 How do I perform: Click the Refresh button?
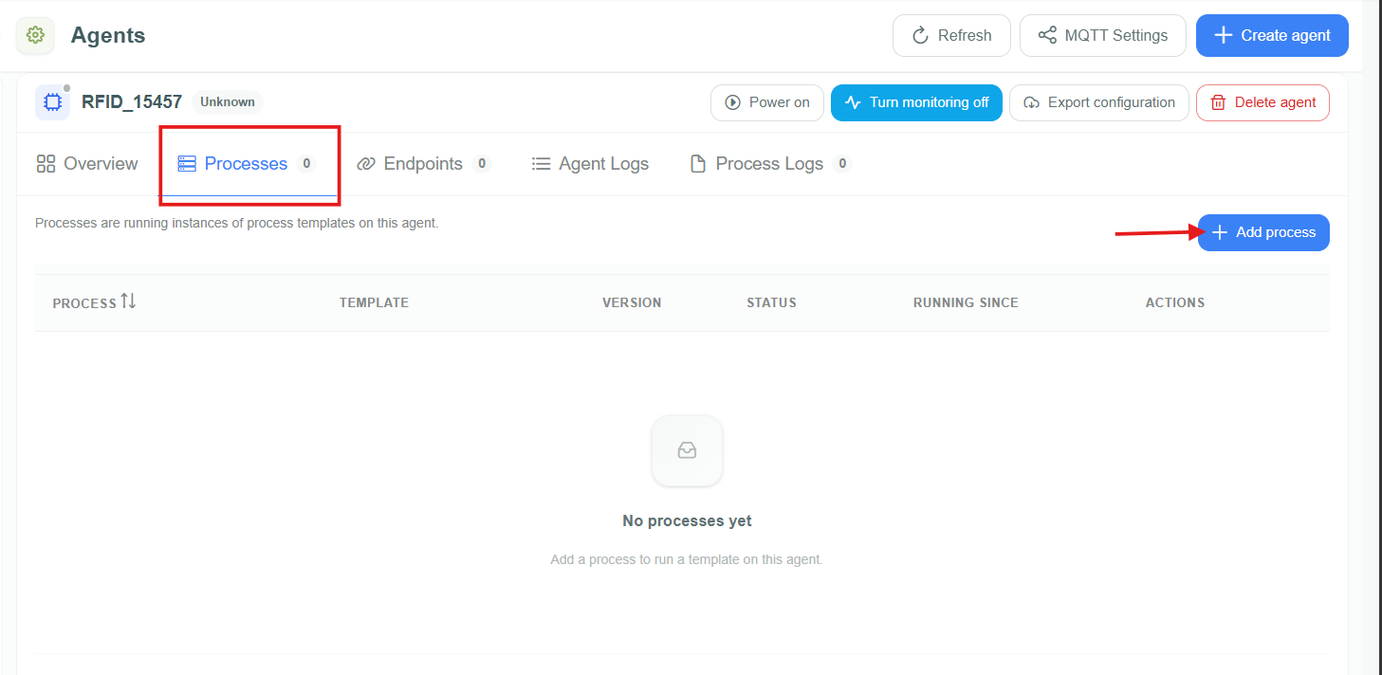pyautogui.click(x=951, y=35)
